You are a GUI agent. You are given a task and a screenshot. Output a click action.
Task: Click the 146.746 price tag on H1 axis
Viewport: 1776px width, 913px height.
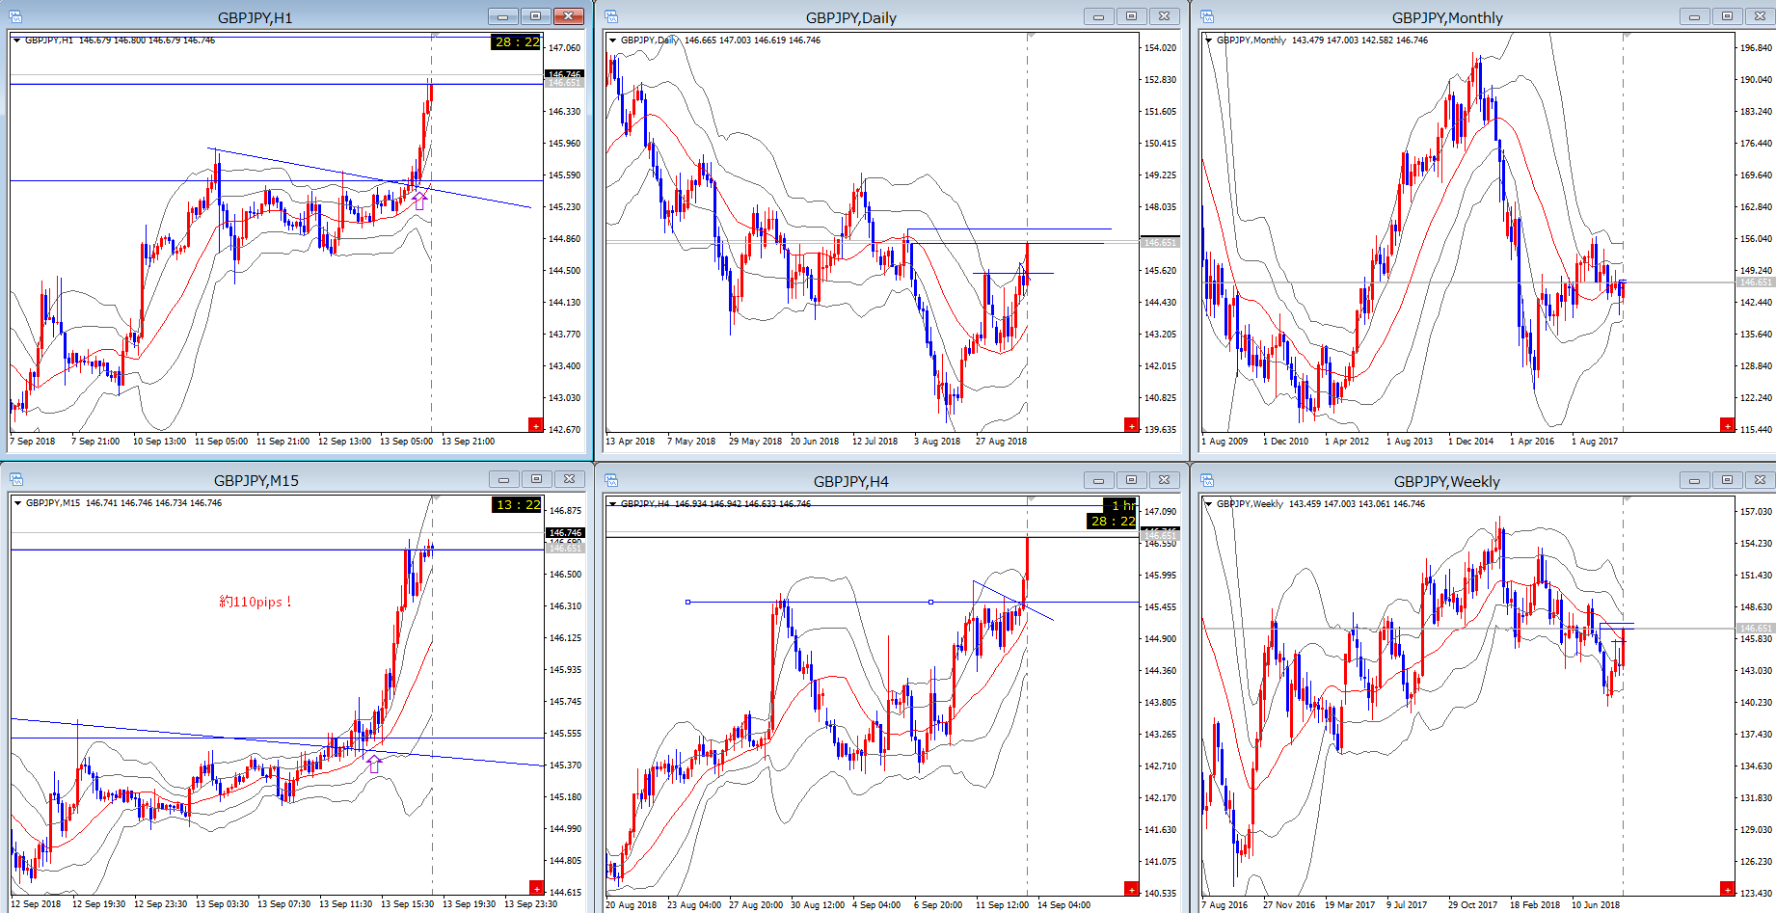pyautogui.click(x=564, y=73)
